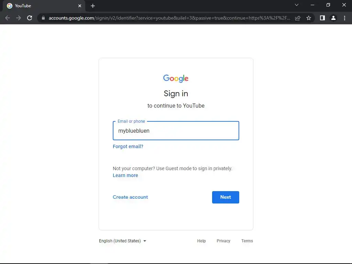
Task: Click the 'Sign in' heading text
Action: 176,93
